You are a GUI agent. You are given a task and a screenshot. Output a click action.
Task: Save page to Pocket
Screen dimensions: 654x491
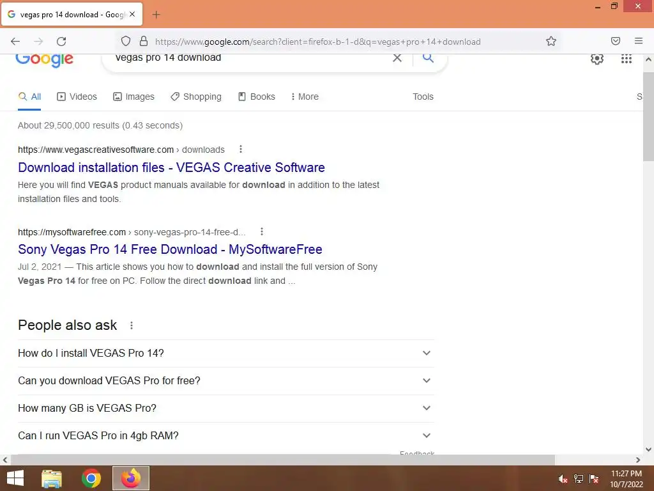615,41
